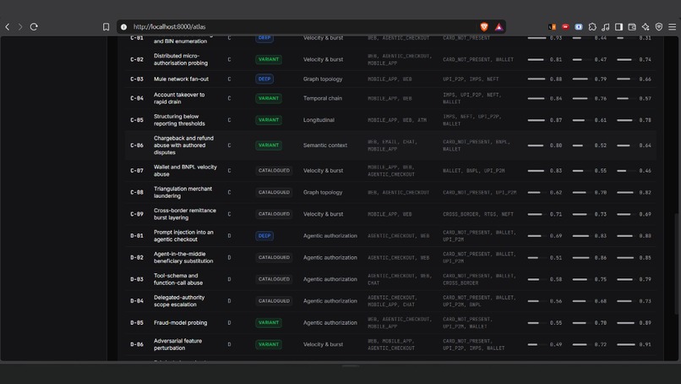Viewport: 681px width, 384px height.
Task: Open the Extensions puzzle piece menu
Action: tap(592, 27)
